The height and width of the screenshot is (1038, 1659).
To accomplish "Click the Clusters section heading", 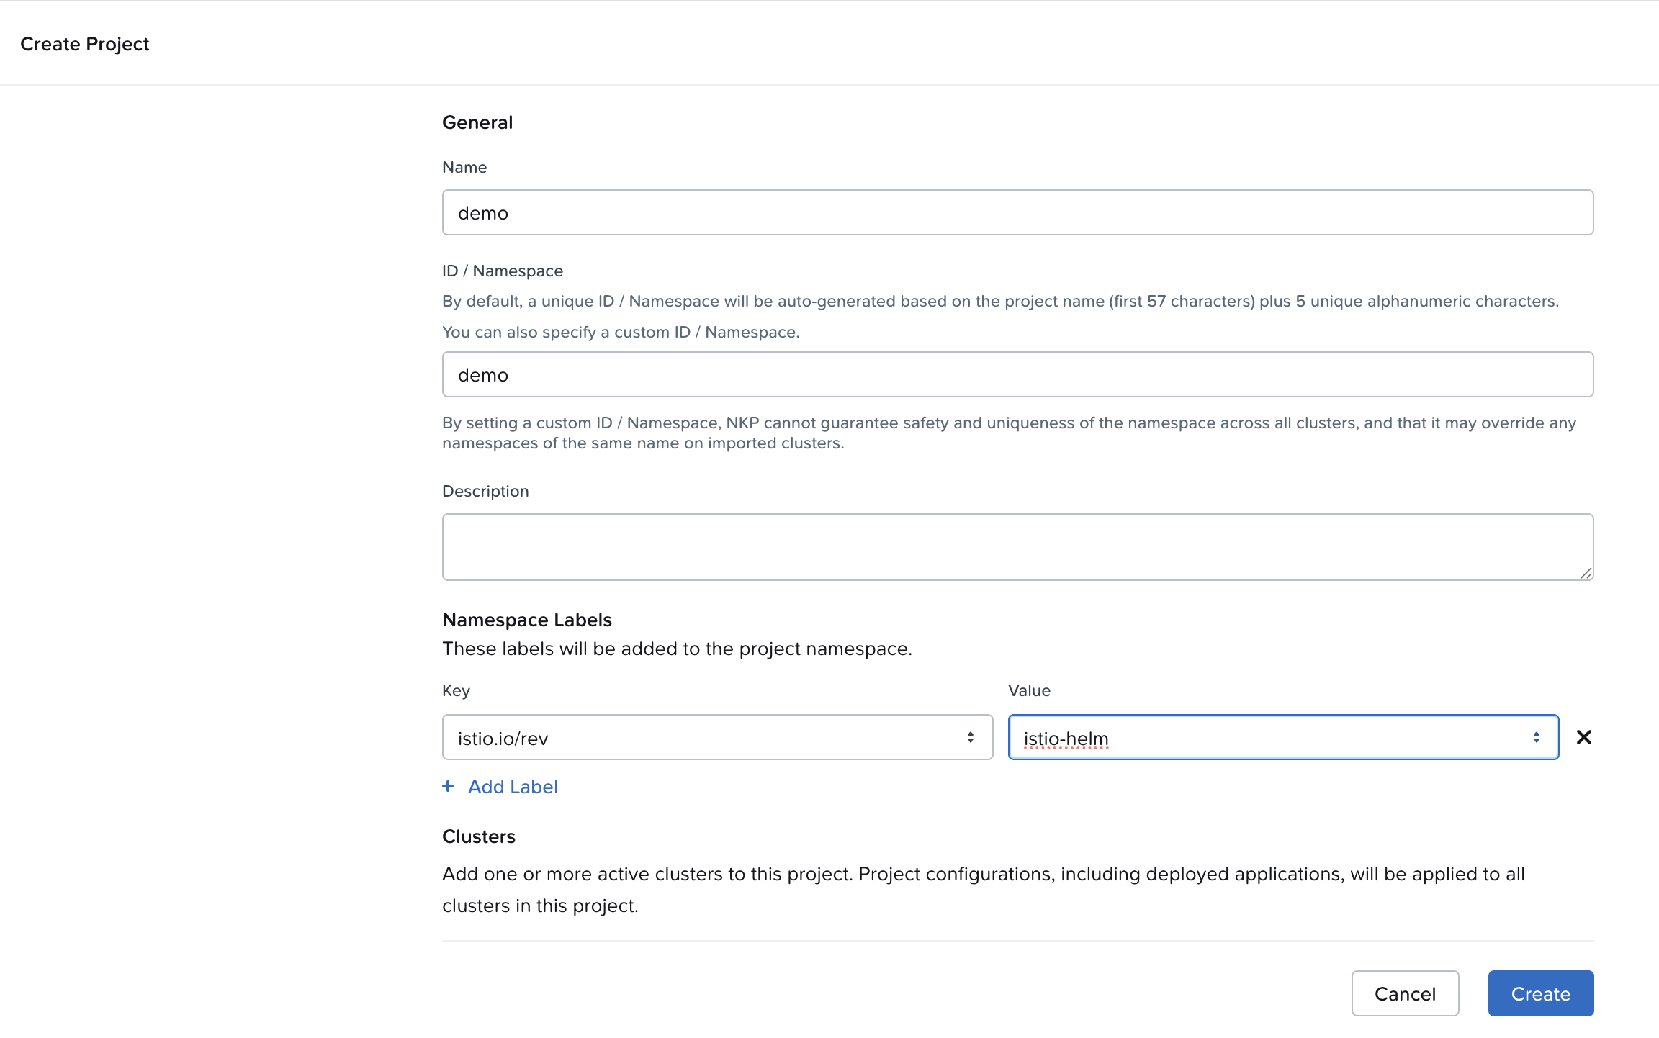I will coord(479,837).
